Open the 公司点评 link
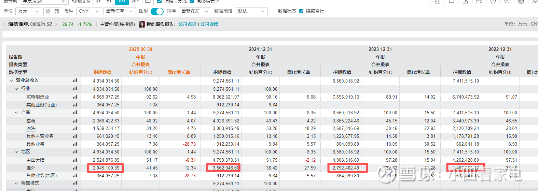The width and height of the screenshot is (538, 191). tap(187, 25)
